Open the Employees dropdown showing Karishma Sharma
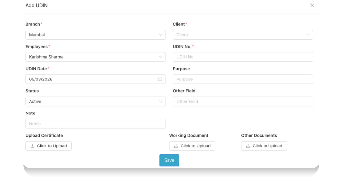 (95, 57)
